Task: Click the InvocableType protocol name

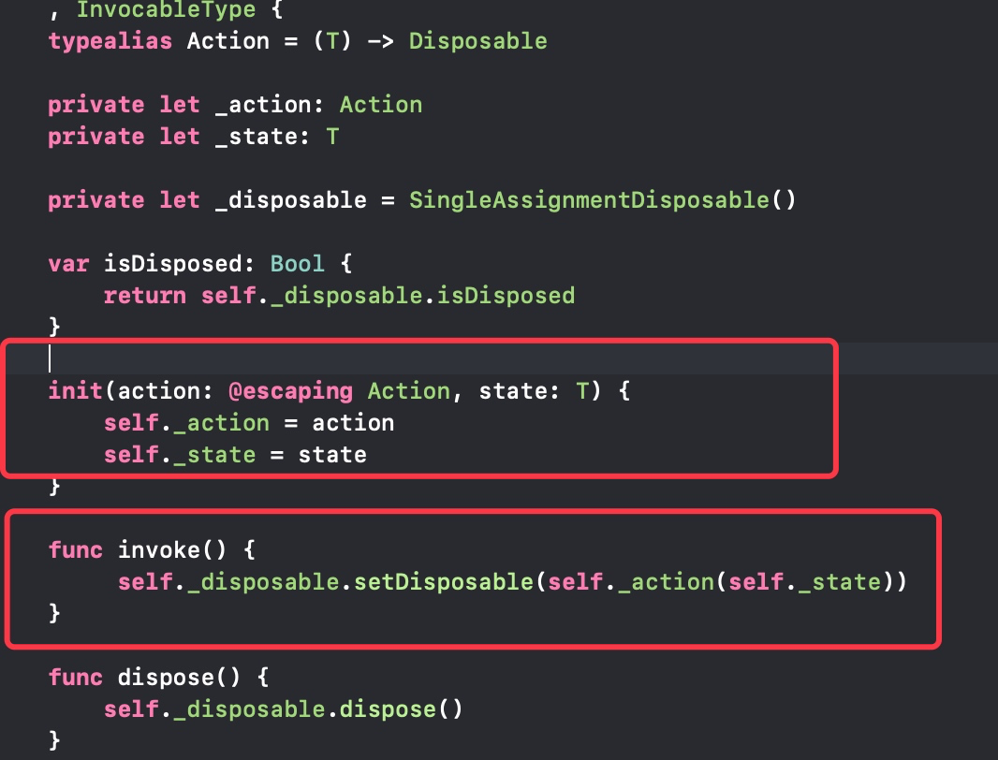Action: [x=166, y=9]
